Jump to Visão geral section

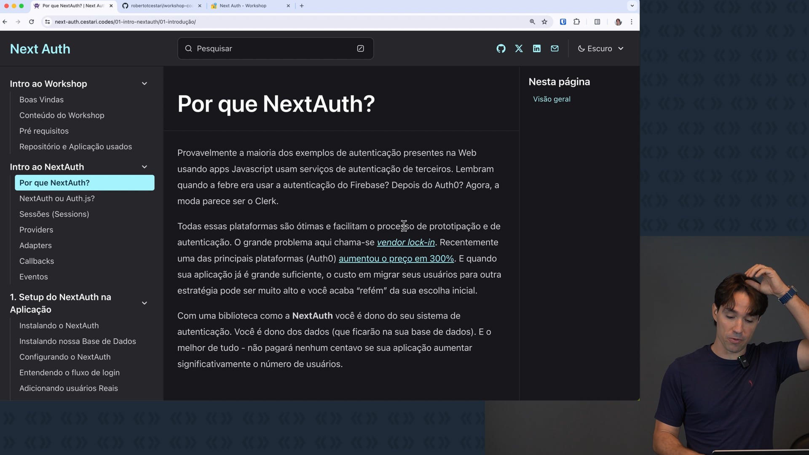tap(552, 99)
